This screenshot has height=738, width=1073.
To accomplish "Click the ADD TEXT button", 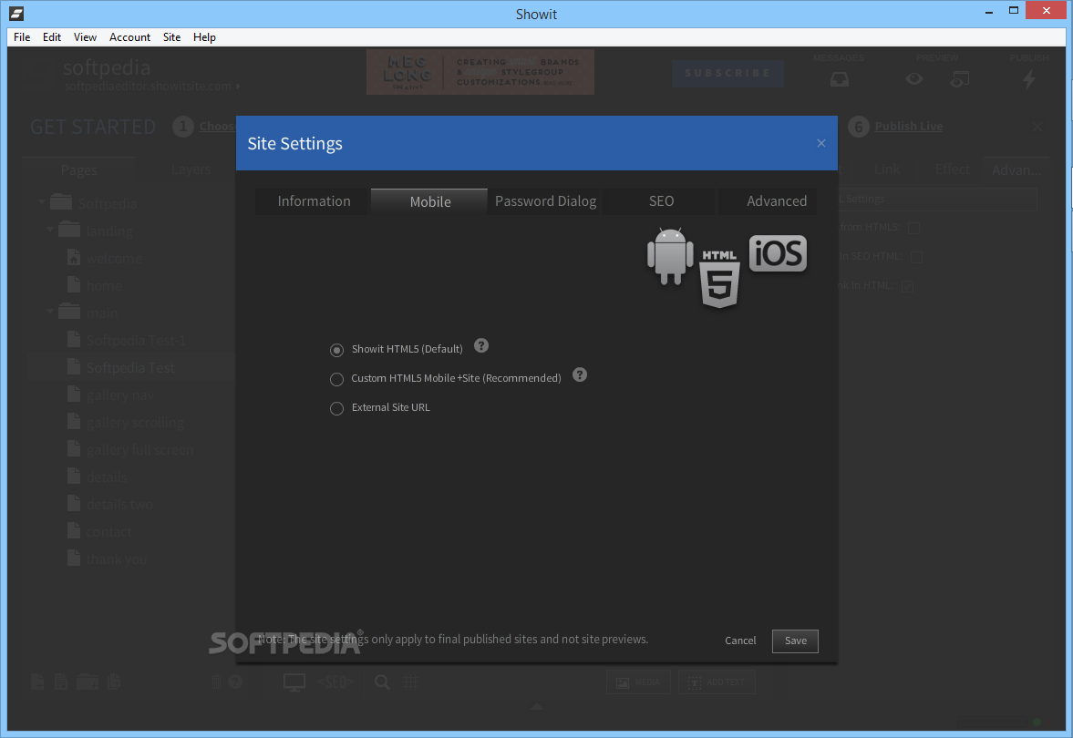I will point(717,682).
